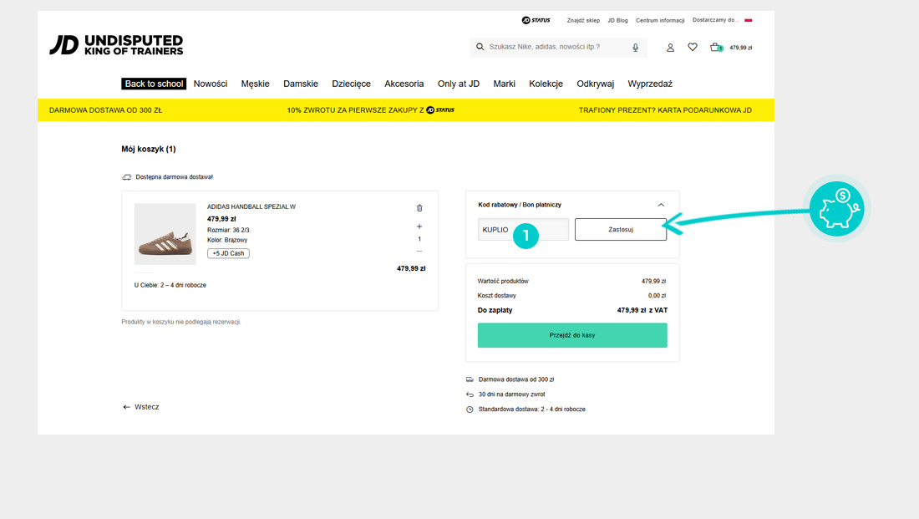Click the JD Status logo in top bar
The width and height of the screenshot is (919, 519).
(536, 20)
